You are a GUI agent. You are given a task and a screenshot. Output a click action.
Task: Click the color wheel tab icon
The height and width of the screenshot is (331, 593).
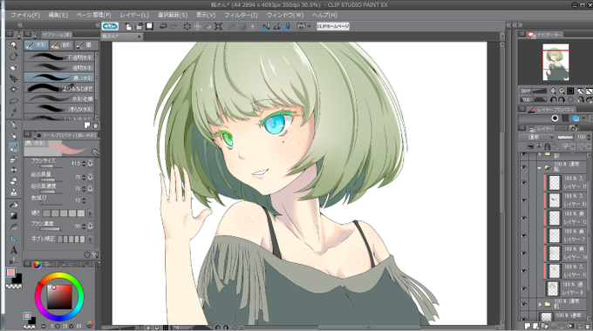(x=37, y=265)
